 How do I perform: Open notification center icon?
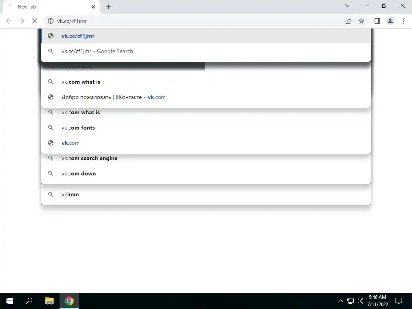(x=399, y=301)
